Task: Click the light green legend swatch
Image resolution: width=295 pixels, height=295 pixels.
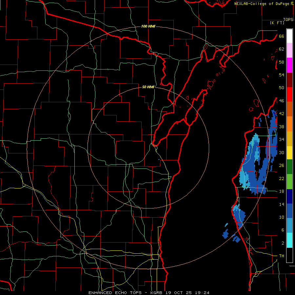Action: pos(289,182)
